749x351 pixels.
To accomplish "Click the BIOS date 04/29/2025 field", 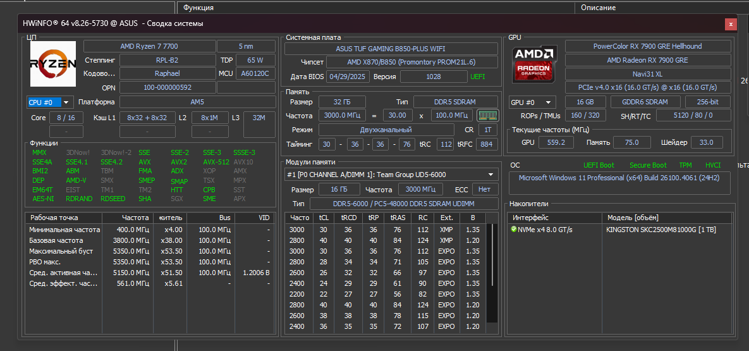I will (x=347, y=77).
